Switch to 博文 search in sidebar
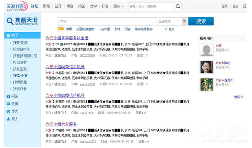This screenshot has height=148, width=252. click(15, 111)
